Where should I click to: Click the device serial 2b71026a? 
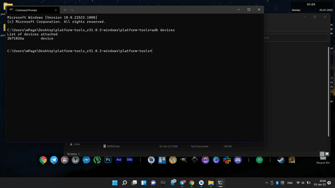point(15,38)
